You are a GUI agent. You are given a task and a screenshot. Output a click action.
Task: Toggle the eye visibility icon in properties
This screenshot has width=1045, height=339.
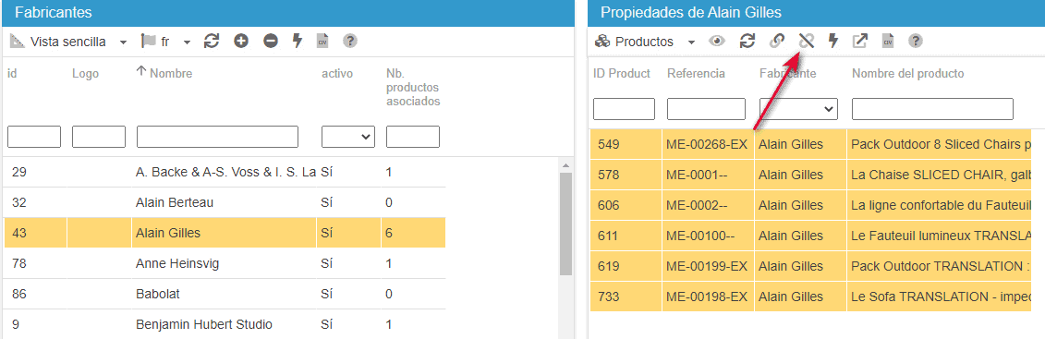(717, 42)
